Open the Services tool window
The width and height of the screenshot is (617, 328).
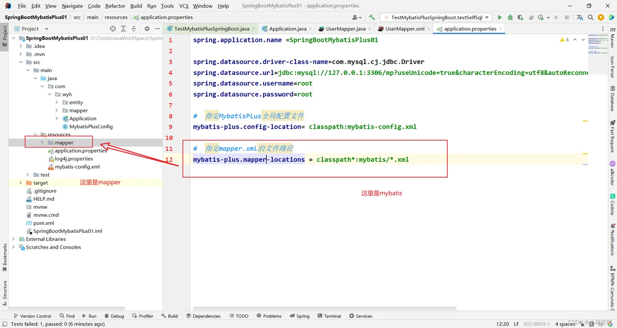coord(361,316)
